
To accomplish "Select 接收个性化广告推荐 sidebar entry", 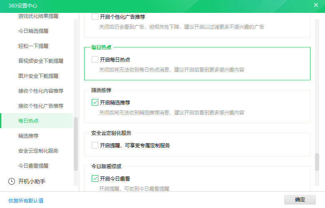I will [x=41, y=106].
